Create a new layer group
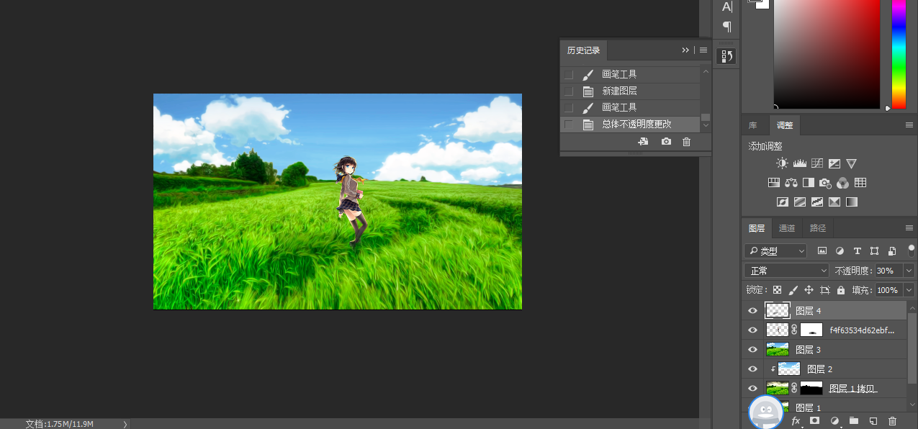Screen dimensions: 918x429 (854, 421)
